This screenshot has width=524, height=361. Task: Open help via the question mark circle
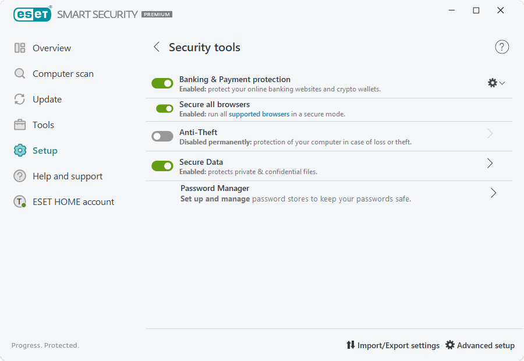point(502,47)
